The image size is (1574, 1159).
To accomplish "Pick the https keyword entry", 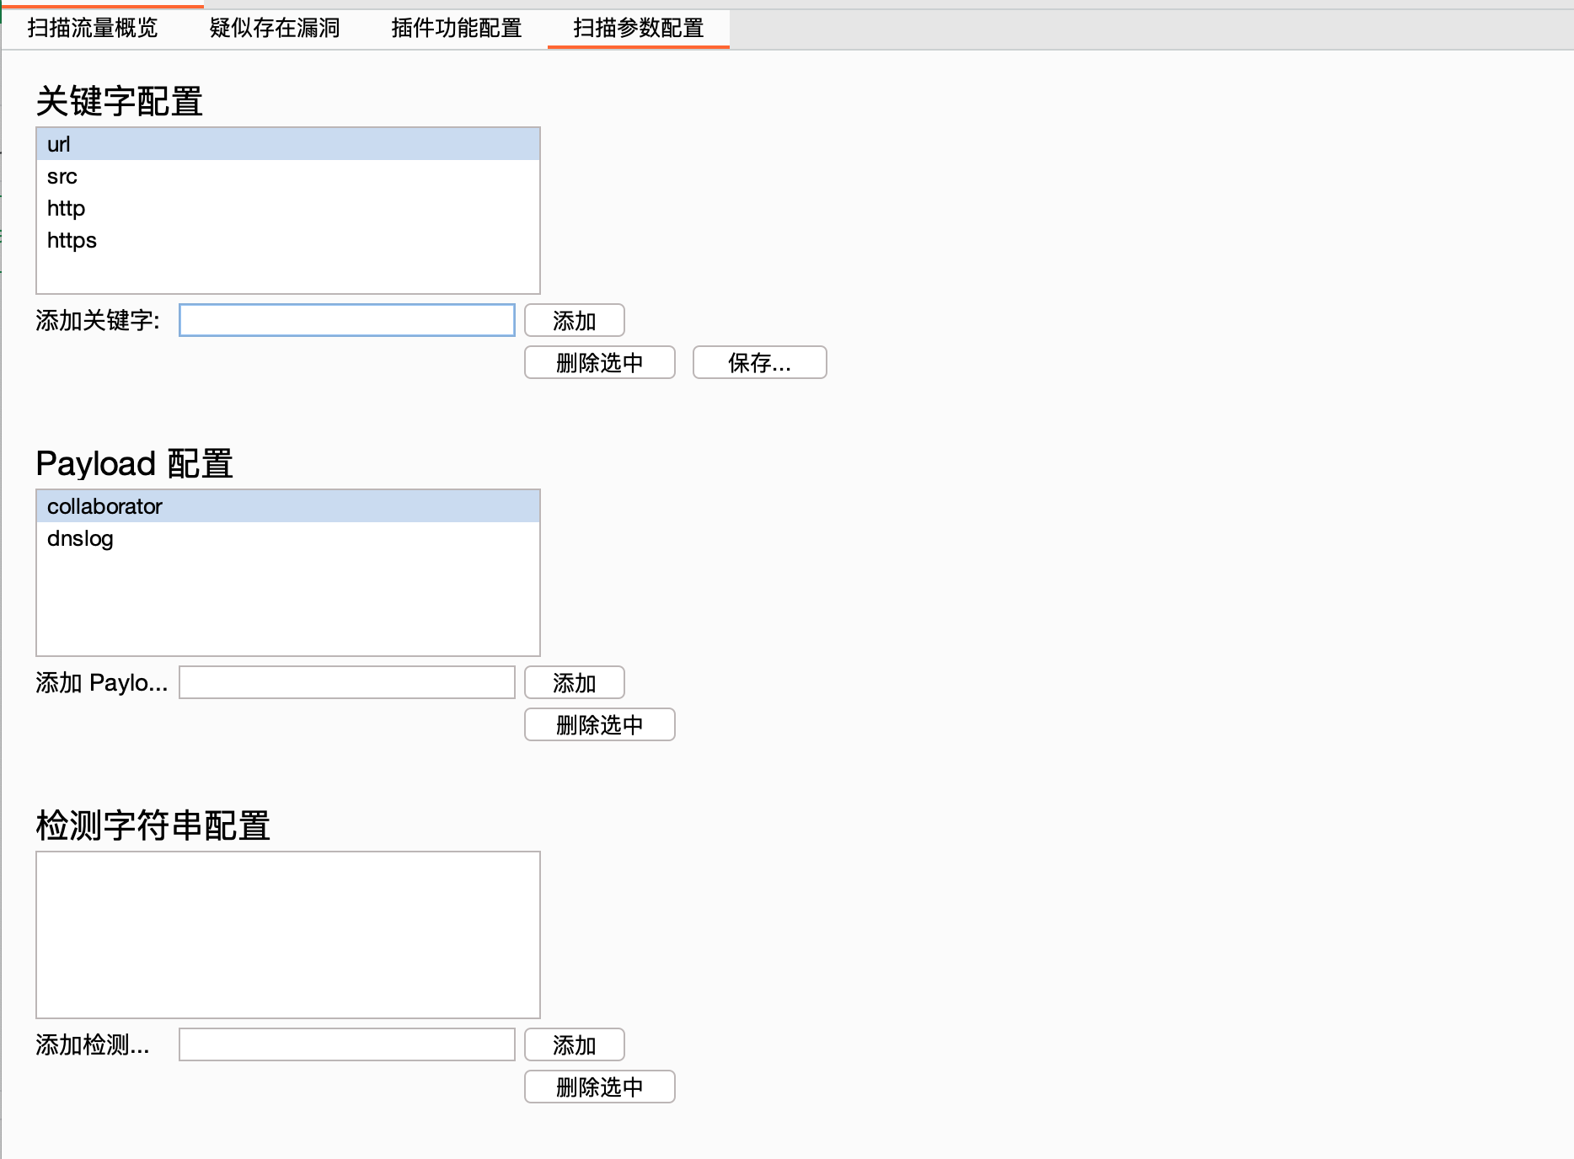I will (x=72, y=241).
